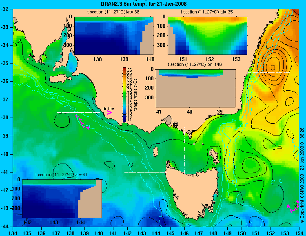Click the white dashed section line at lat -41
Viewport: 306px width, 236px height.
pos(146,172)
